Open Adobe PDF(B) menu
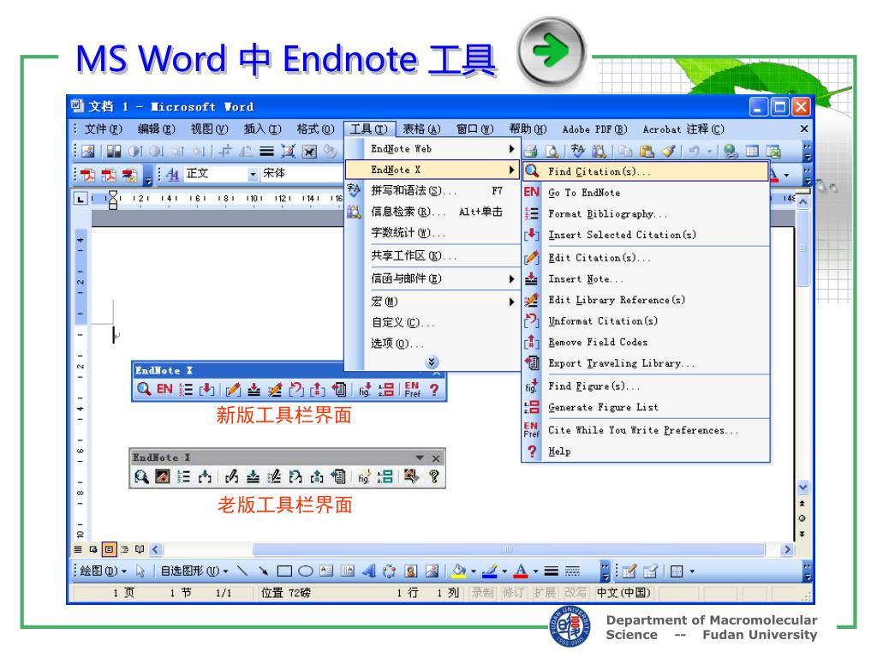 click(x=594, y=129)
